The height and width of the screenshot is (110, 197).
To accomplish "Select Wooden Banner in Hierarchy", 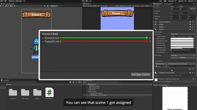I will pos(98,93).
